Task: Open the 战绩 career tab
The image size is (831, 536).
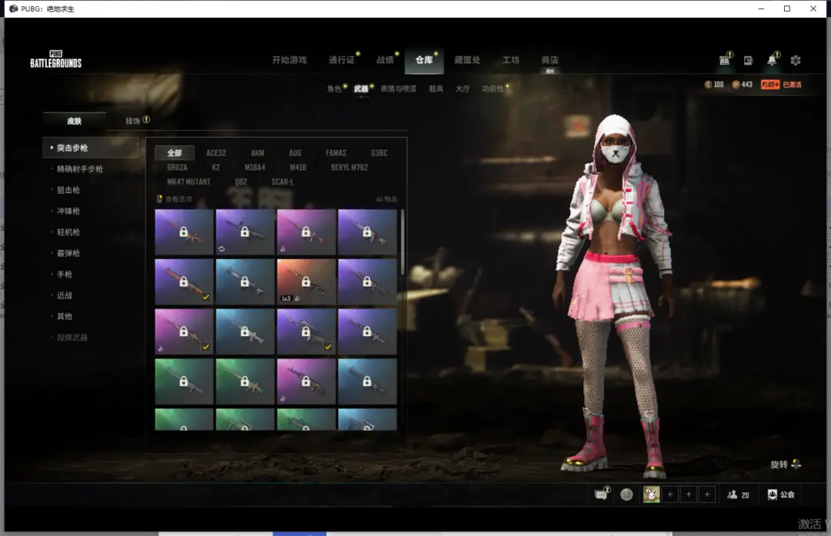Action: pos(385,60)
